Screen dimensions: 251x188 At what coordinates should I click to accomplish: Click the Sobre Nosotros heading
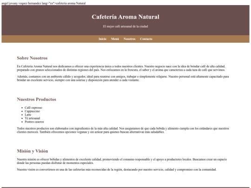point(32,58)
